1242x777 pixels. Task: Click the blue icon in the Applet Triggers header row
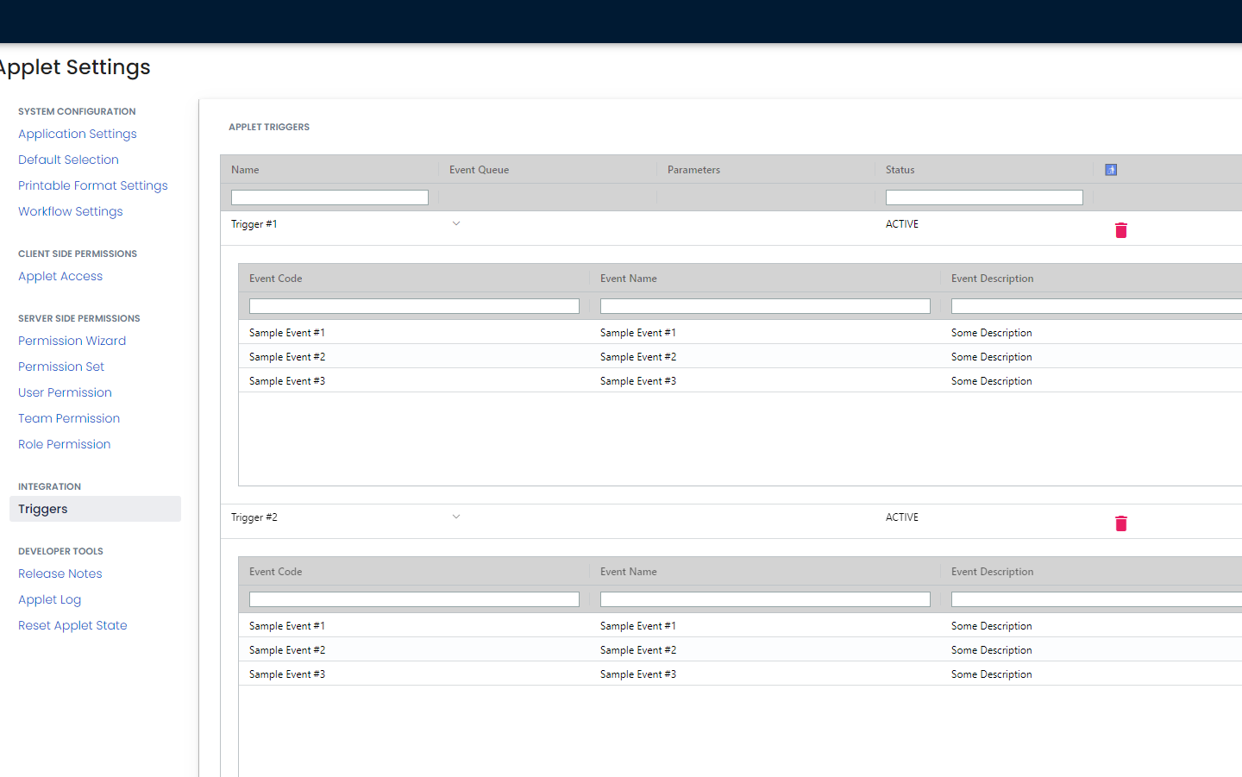1111,170
